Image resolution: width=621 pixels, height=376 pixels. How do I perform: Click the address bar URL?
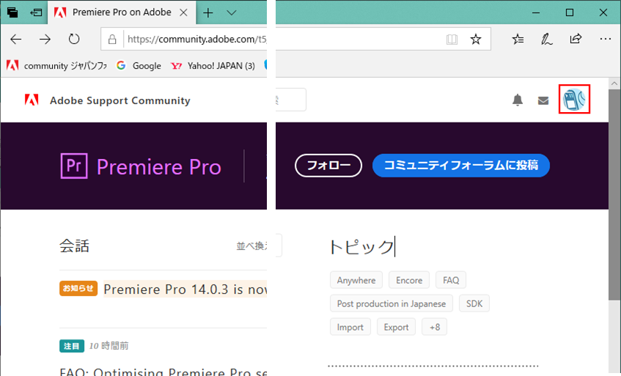pos(196,39)
